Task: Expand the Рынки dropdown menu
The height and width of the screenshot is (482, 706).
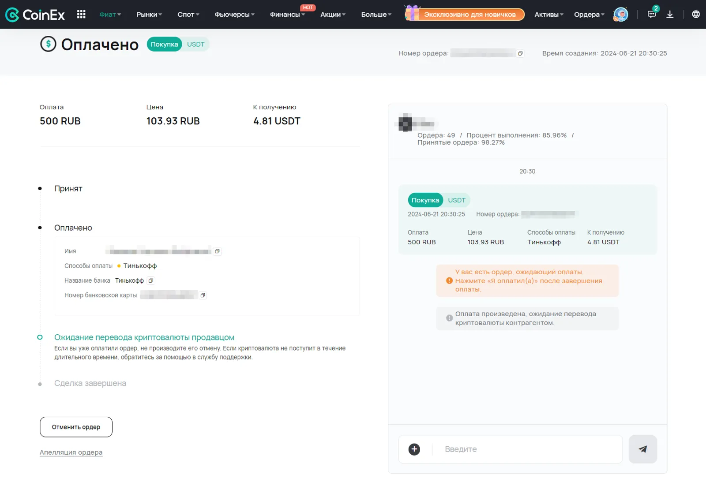Action: pos(149,15)
